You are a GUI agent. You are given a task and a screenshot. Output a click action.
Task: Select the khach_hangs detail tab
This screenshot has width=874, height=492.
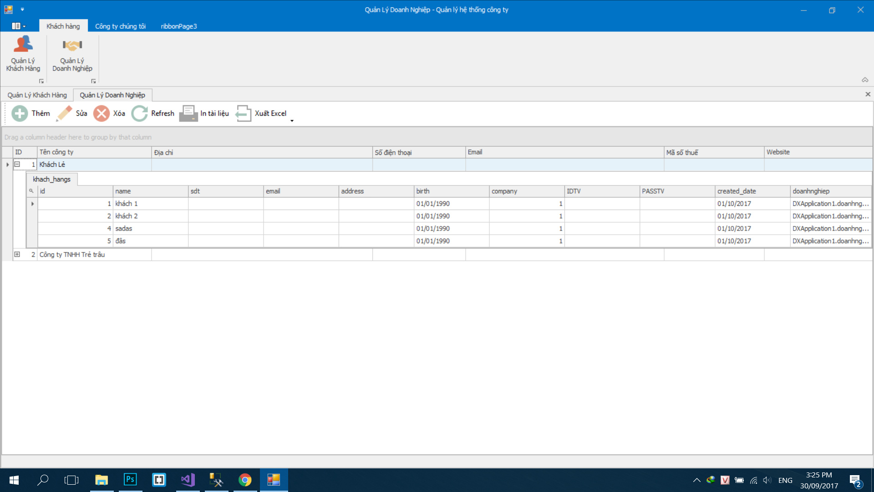point(51,179)
